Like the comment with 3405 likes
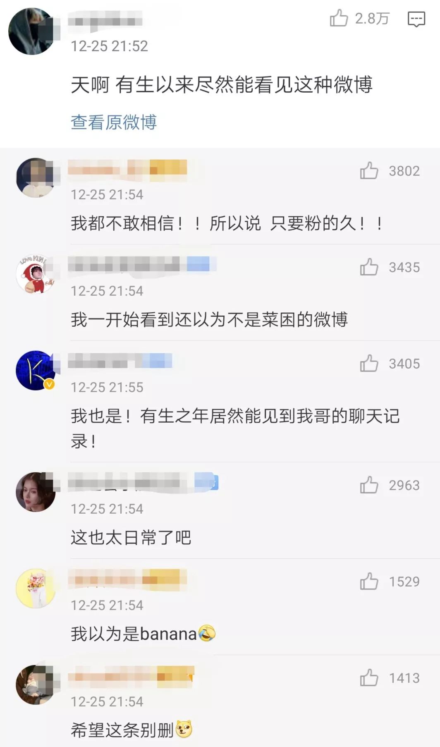The image size is (440, 747). [x=369, y=363]
